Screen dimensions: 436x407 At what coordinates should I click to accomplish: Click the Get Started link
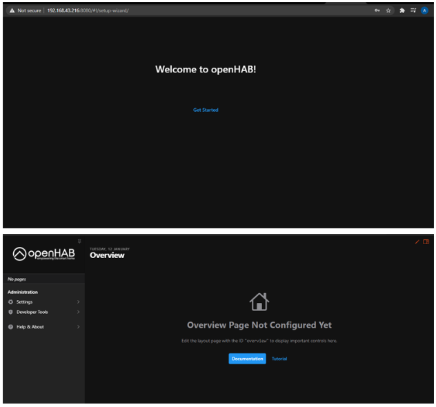tap(206, 110)
